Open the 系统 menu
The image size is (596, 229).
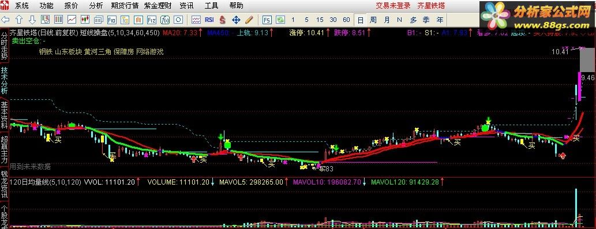click(x=22, y=6)
